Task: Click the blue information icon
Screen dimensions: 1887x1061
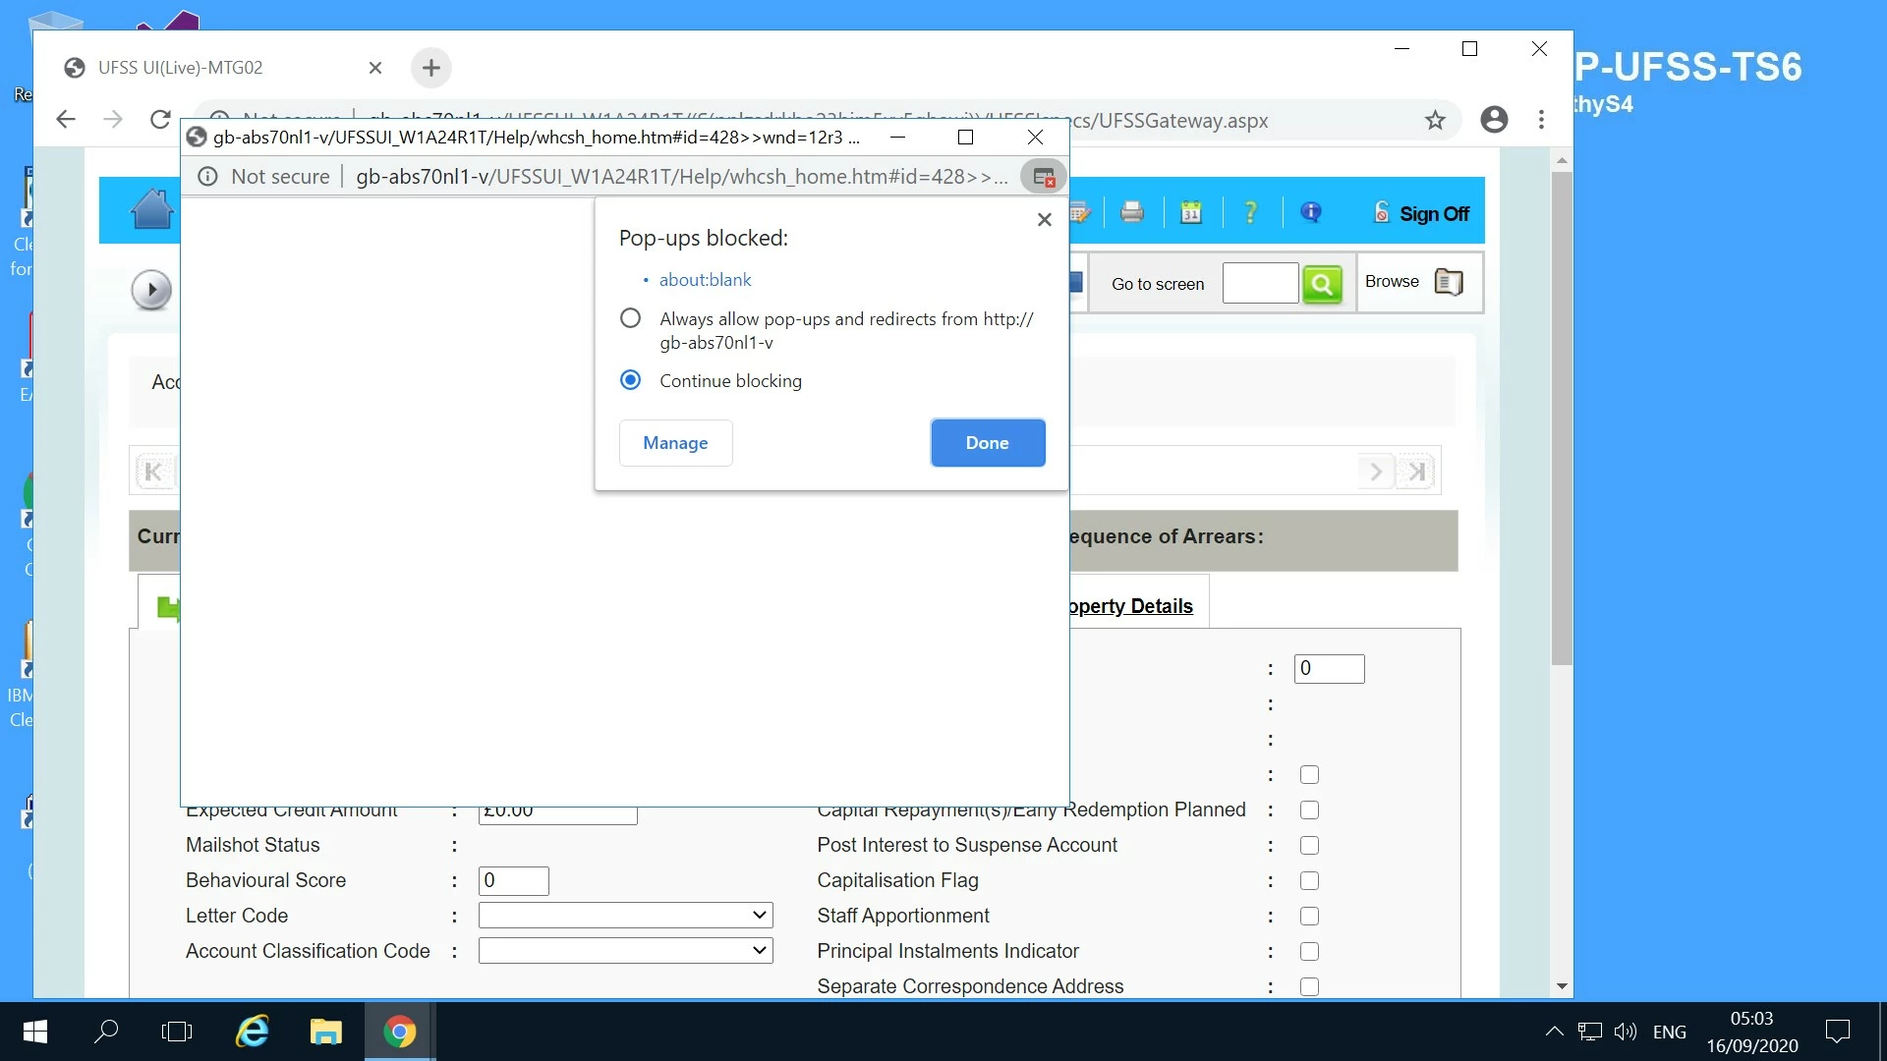Action: pyautogui.click(x=1310, y=212)
